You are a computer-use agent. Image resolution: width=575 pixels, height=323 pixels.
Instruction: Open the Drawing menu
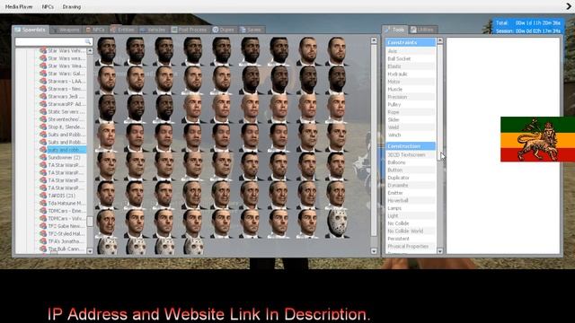click(x=72, y=7)
